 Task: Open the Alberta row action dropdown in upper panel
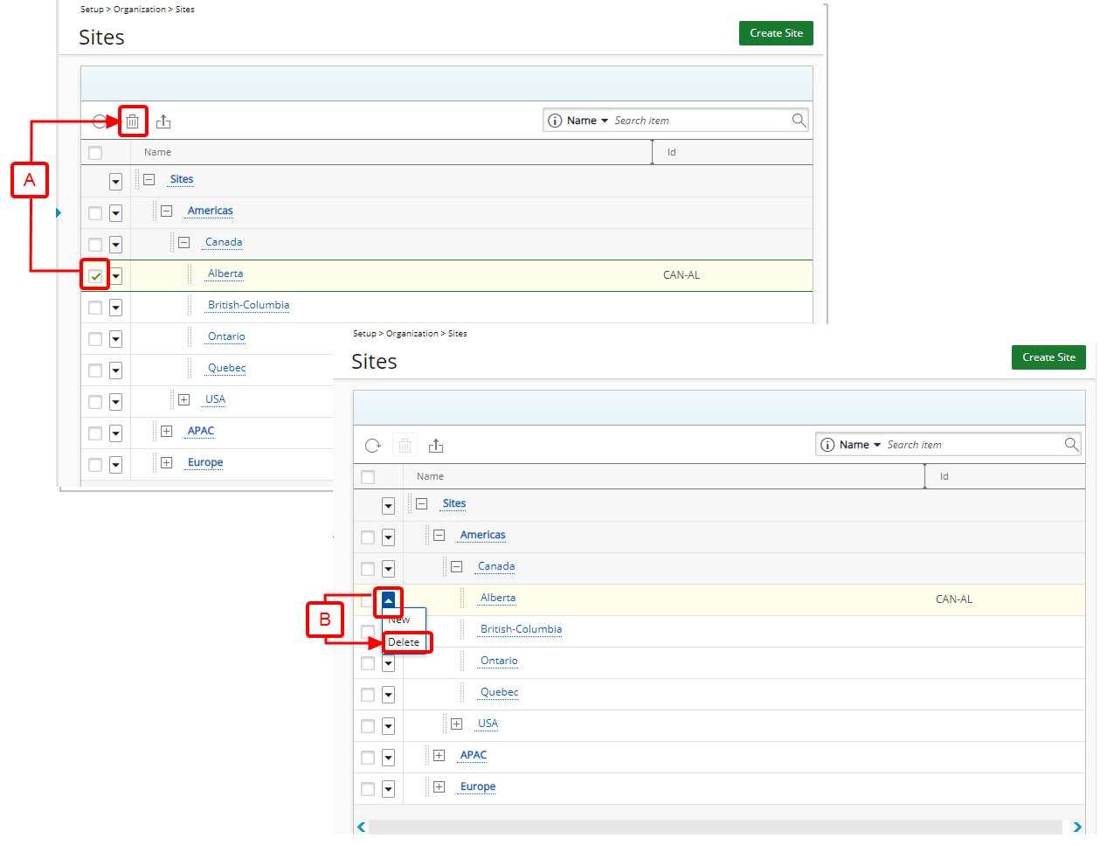[115, 276]
